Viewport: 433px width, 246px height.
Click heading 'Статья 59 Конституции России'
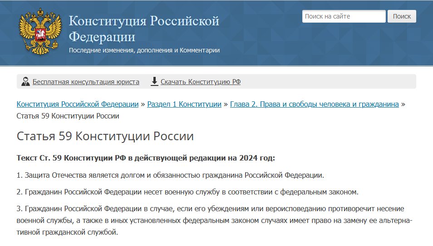pos(105,136)
